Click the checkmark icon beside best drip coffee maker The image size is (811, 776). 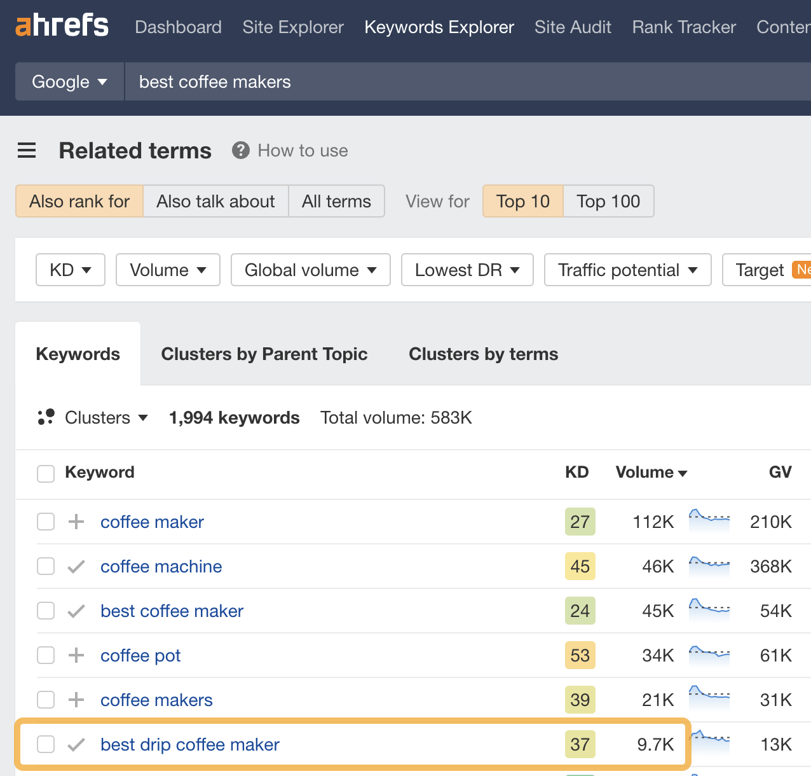pos(76,744)
